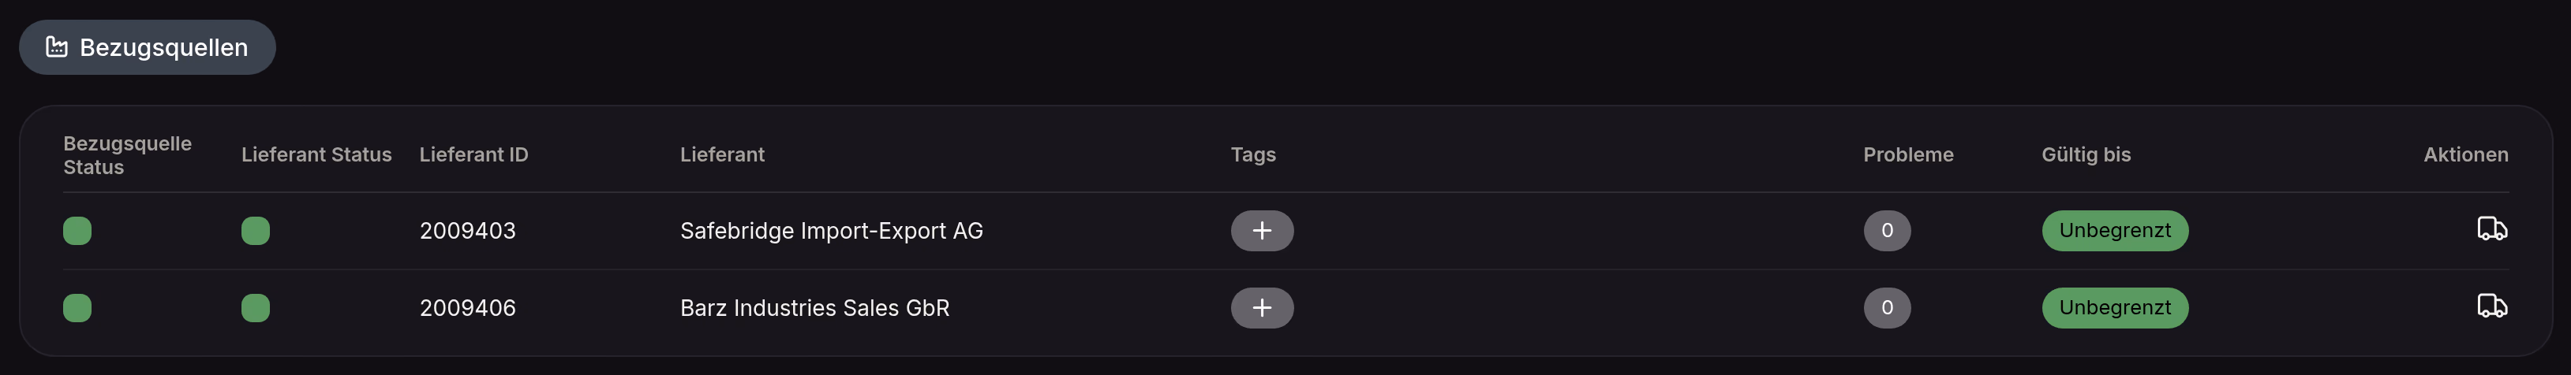2571x375 pixels.
Task: Add a tag to Safebridge Import-Export AG
Action: point(1262,230)
